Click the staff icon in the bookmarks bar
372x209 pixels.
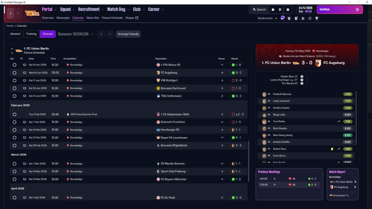click(x=303, y=18)
